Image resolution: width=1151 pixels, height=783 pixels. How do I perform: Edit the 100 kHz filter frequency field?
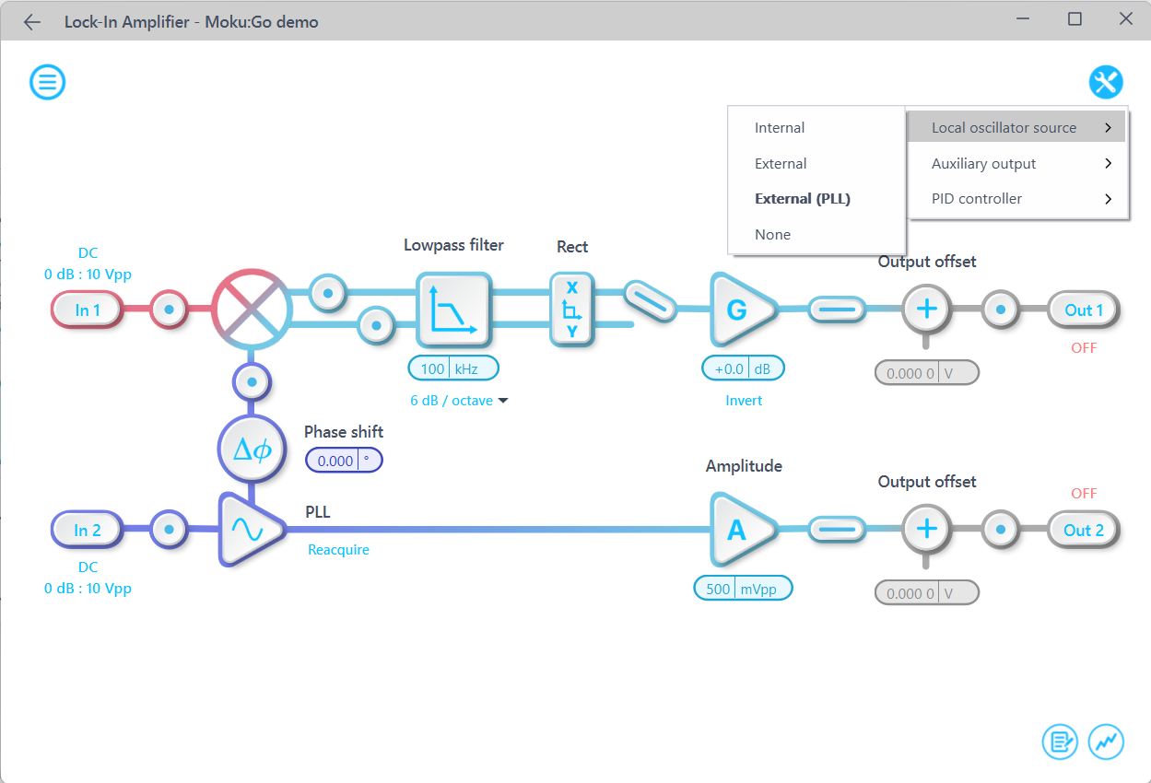click(453, 368)
